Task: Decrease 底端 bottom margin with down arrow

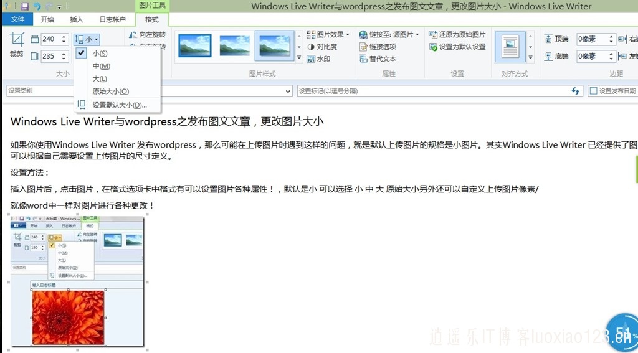Action: [x=611, y=59]
